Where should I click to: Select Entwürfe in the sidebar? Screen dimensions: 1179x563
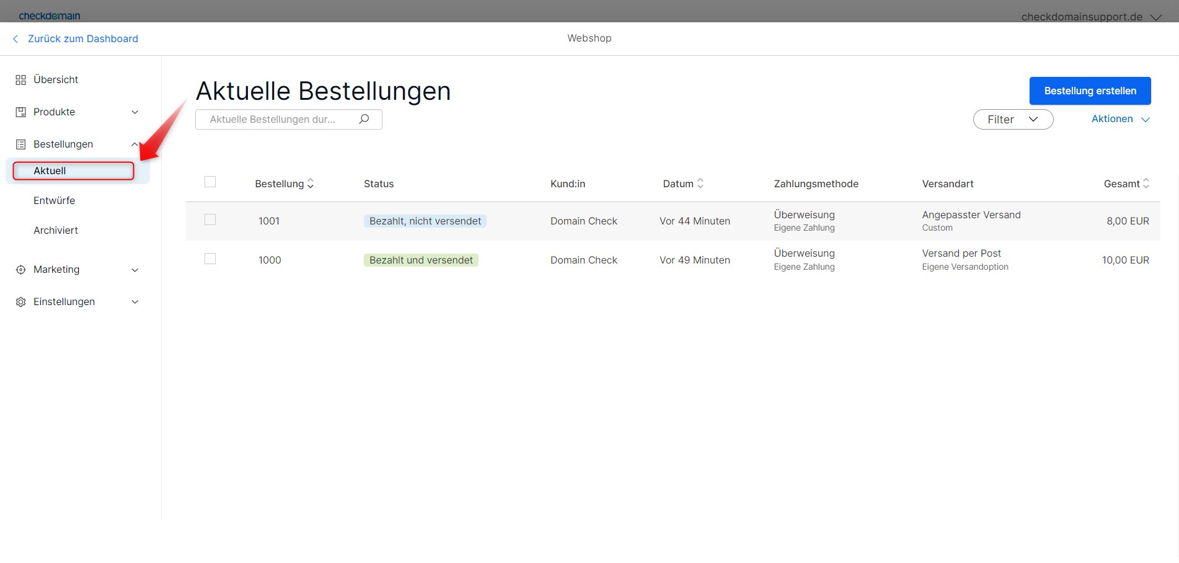click(x=54, y=200)
